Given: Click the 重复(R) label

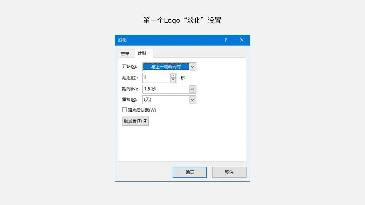Looking at the screenshot, I should 130,99.
